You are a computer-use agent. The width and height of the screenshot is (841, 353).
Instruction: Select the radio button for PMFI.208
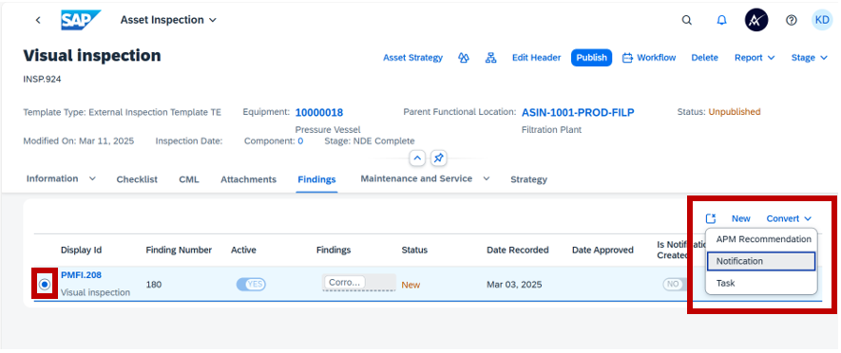click(x=45, y=285)
